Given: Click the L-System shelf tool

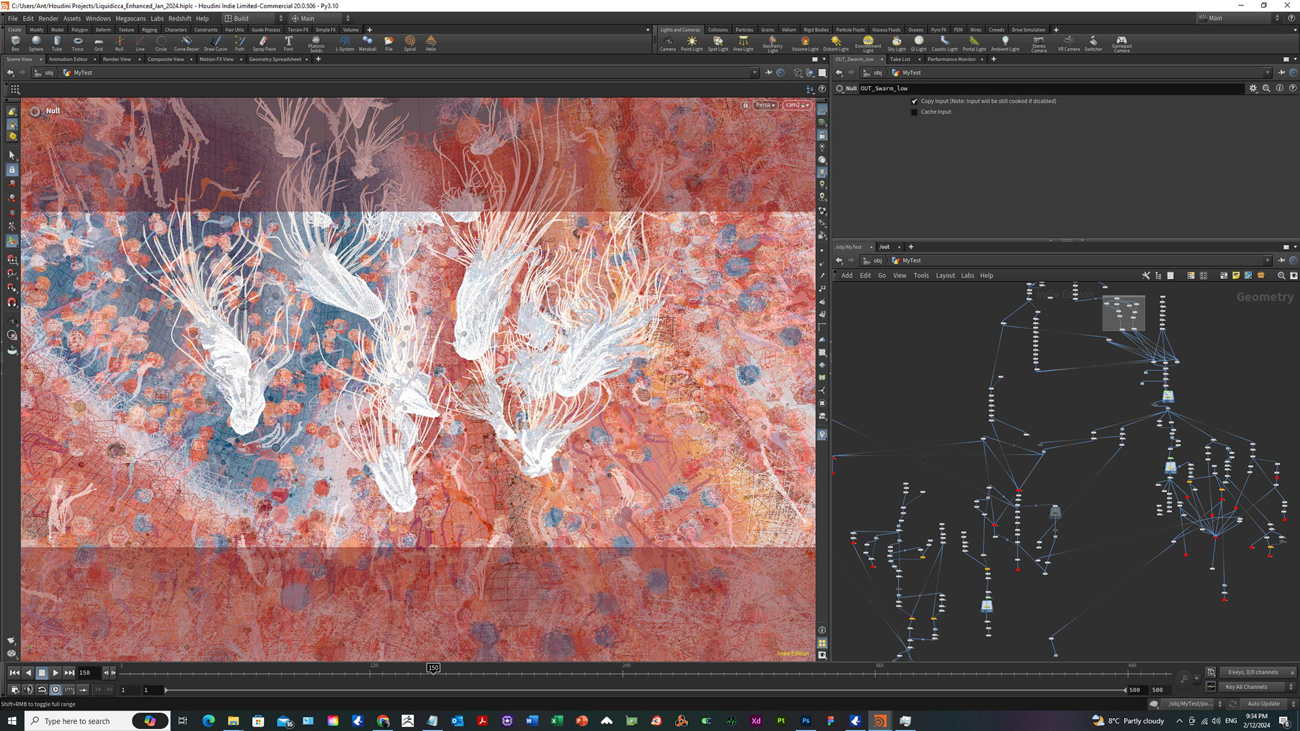Looking at the screenshot, I should point(345,43).
